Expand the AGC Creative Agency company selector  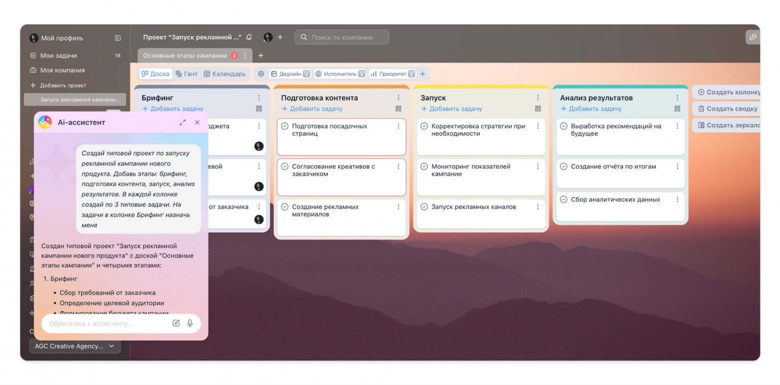[x=75, y=346]
